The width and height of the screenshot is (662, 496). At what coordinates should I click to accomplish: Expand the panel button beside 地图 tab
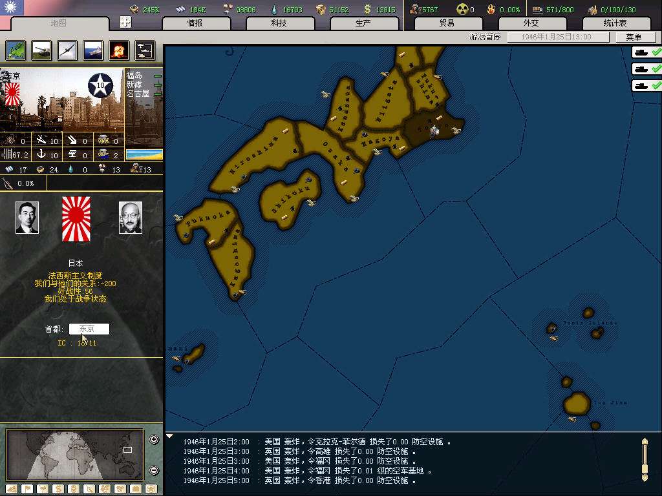coord(125,23)
